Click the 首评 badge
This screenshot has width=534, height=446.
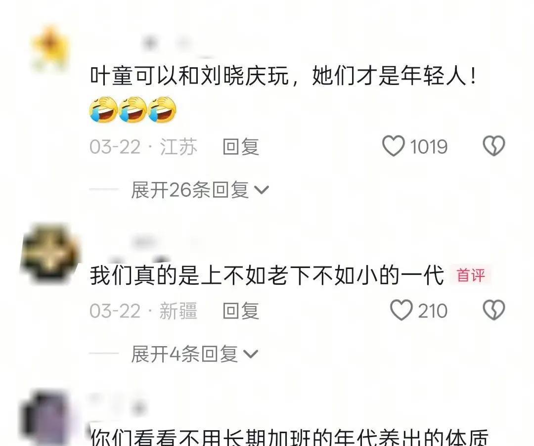coord(471,275)
